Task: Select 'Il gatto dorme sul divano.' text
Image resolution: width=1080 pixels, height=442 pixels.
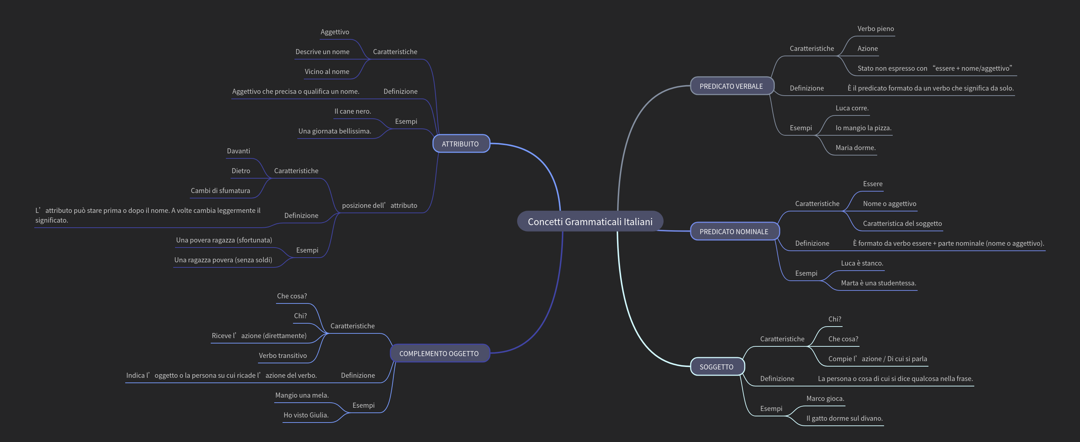Action: point(844,419)
